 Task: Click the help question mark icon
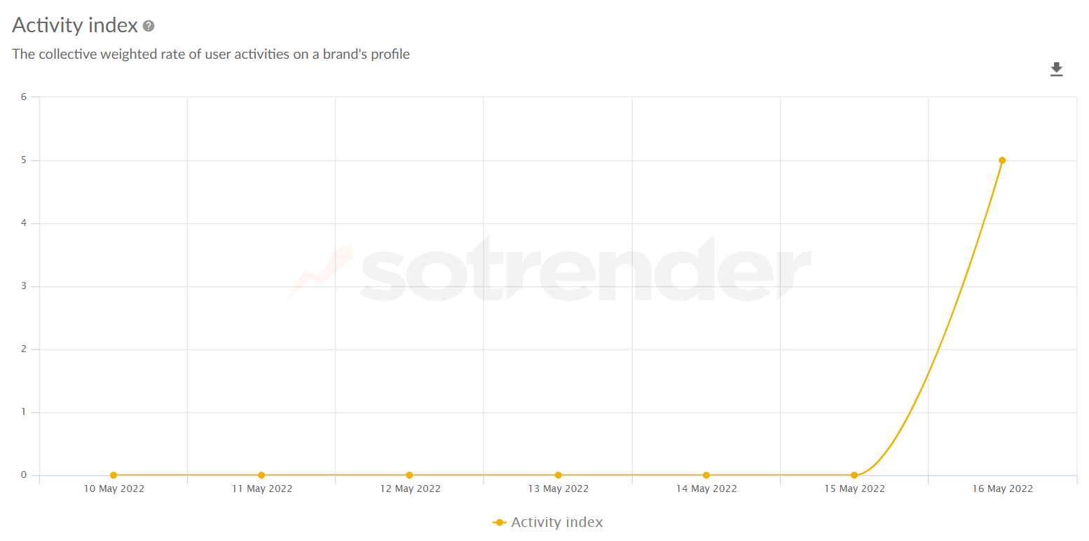[x=149, y=27]
